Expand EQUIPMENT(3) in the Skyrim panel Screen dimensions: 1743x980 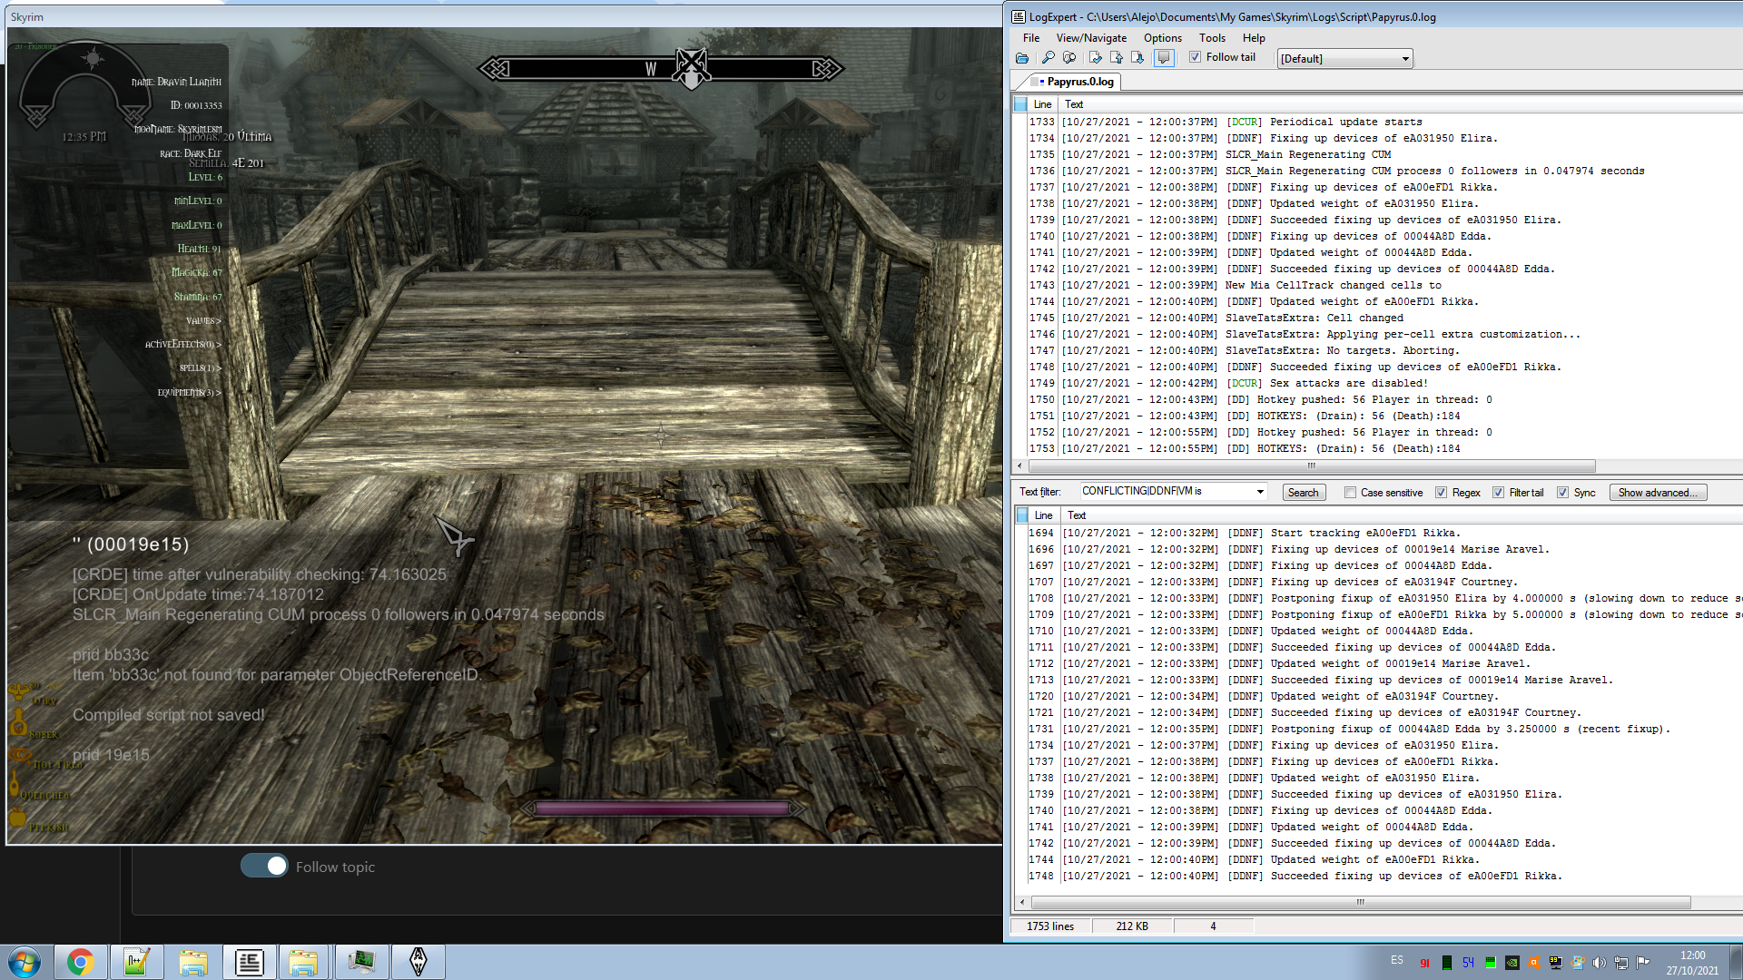click(190, 392)
